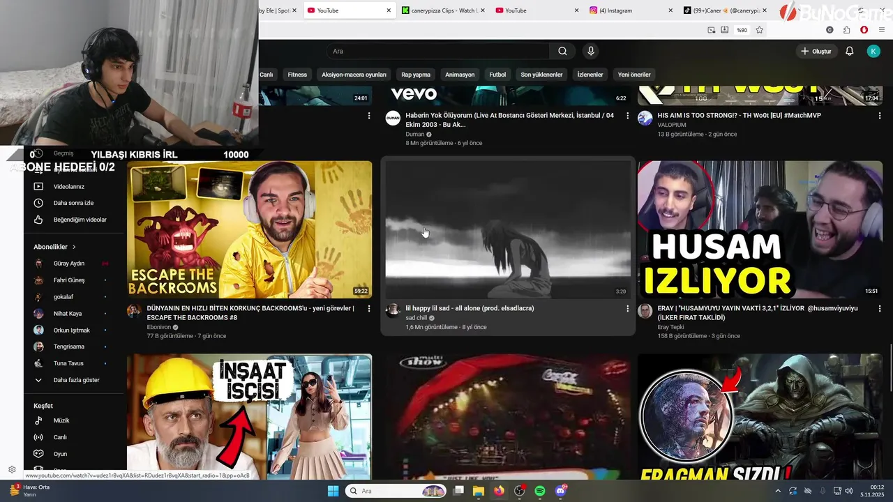Select the Futbol filter chip
Image resolution: width=893 pixels, height=502 pixels.
497,75
